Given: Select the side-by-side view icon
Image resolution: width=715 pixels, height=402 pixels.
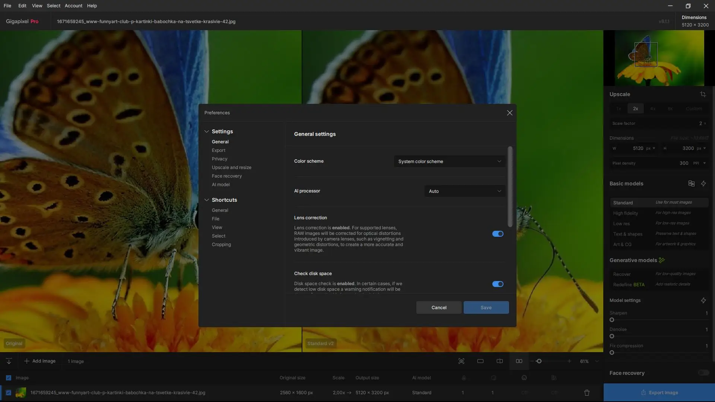Looking at the screenshot, I should point(519,361).
